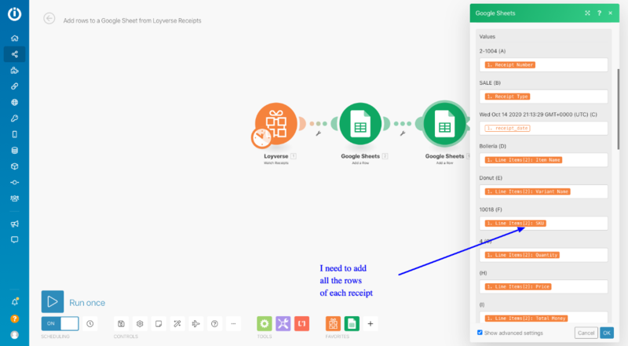This screenshot has width=628, height=346.
Task: Click the Receipt Number field for column A
Action: point(543,65)
